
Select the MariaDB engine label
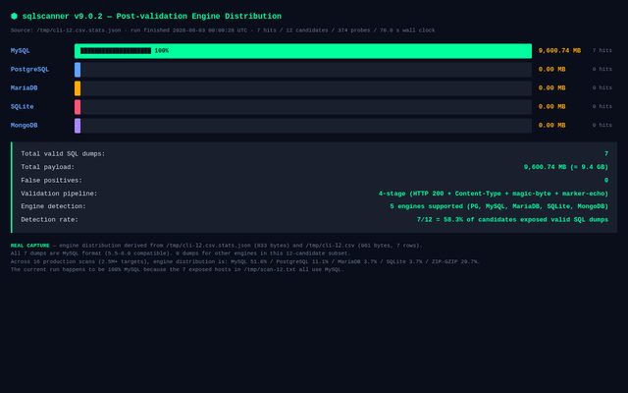[24, 88]
